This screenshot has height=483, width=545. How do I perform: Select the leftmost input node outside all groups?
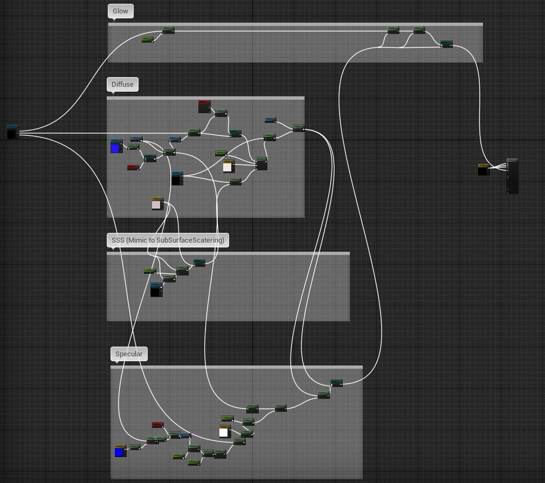[12, 132]
